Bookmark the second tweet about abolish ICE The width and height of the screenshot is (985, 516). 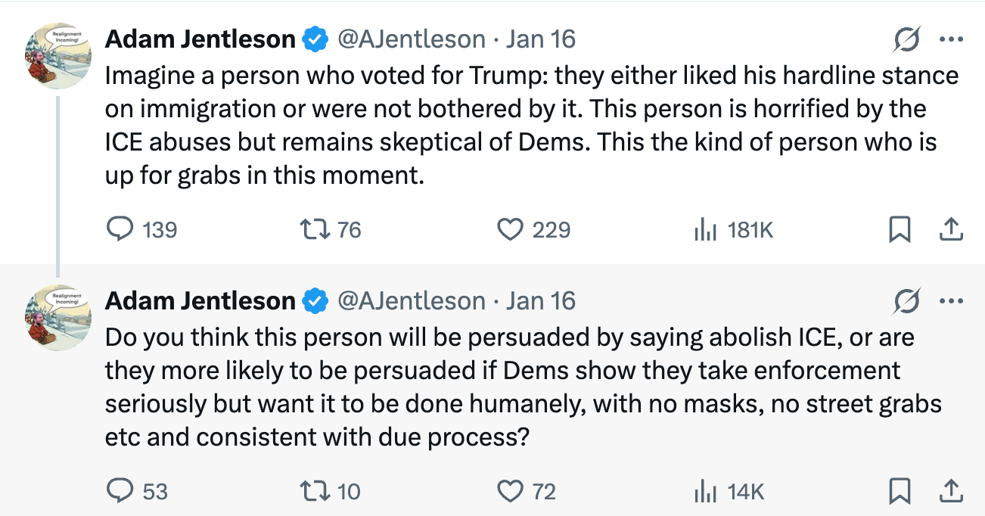click(900, 492)
